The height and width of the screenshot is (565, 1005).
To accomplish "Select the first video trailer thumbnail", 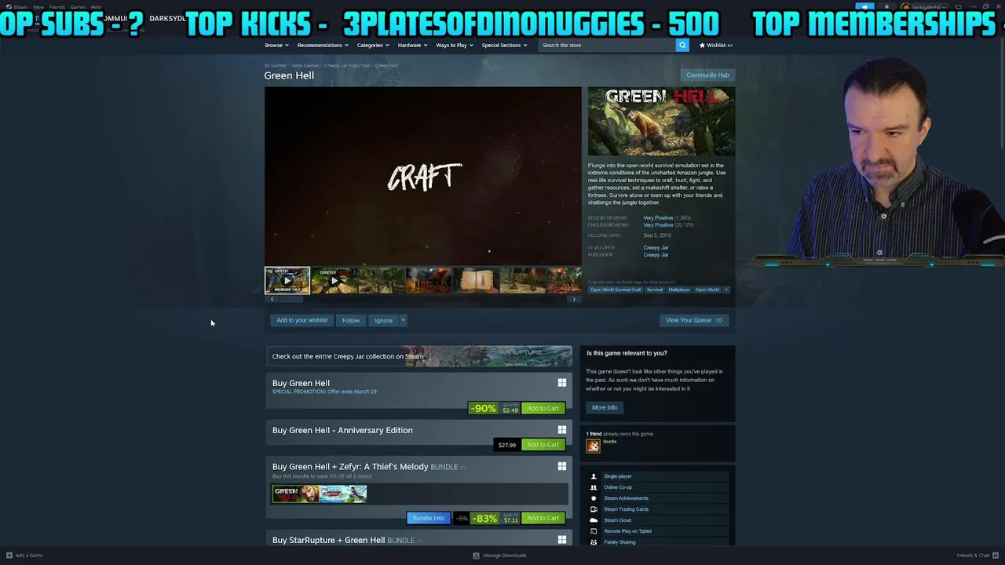I will pyautogui.click(x=287, y=280).
